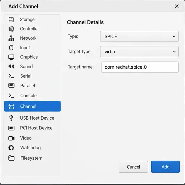The width and height of the screenshot is (185, 185).
Task: Select the Serial list entry
Action: point(32,76)
